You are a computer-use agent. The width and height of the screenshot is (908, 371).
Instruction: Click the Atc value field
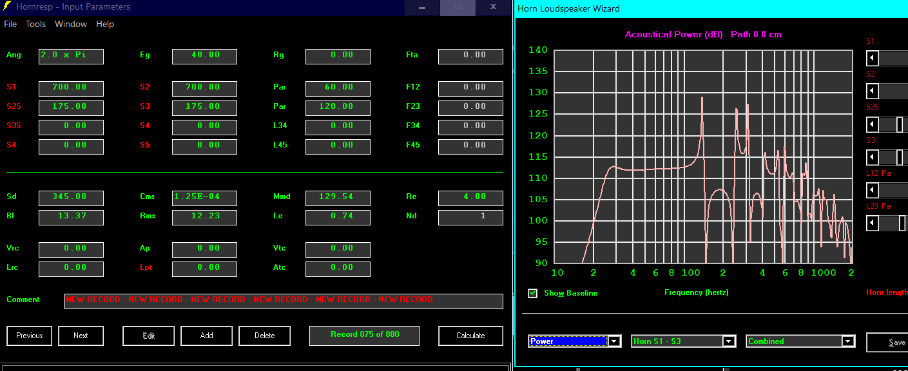point(338,269)
